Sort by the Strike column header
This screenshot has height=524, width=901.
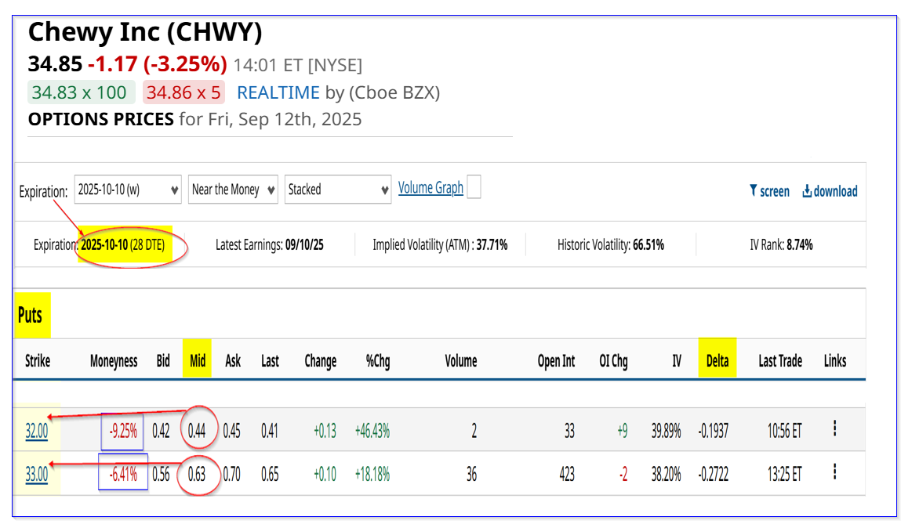coord(38,361)
